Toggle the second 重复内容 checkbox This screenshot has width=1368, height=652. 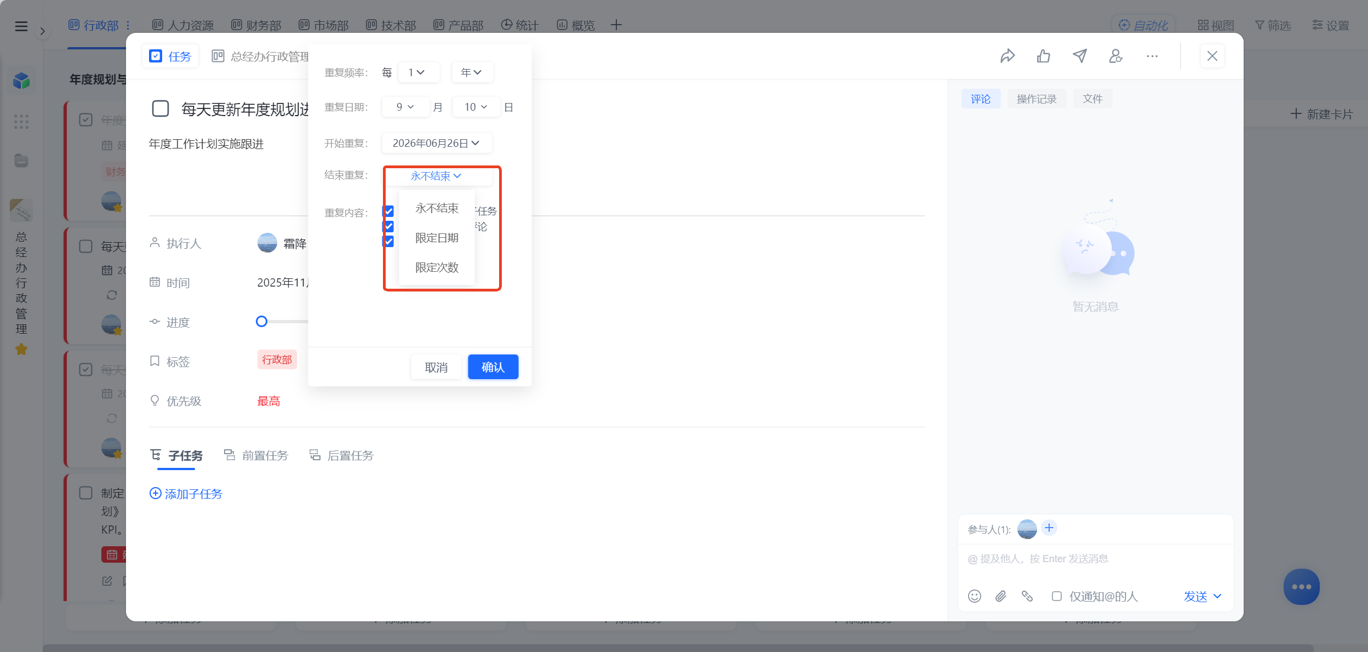[x=388, y=226]
